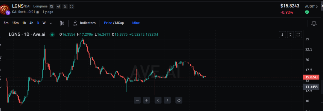Copy the contract address 0xeb...0f01
The height and width of the screenshot is (111, 323).
click(x=38, y=12)
